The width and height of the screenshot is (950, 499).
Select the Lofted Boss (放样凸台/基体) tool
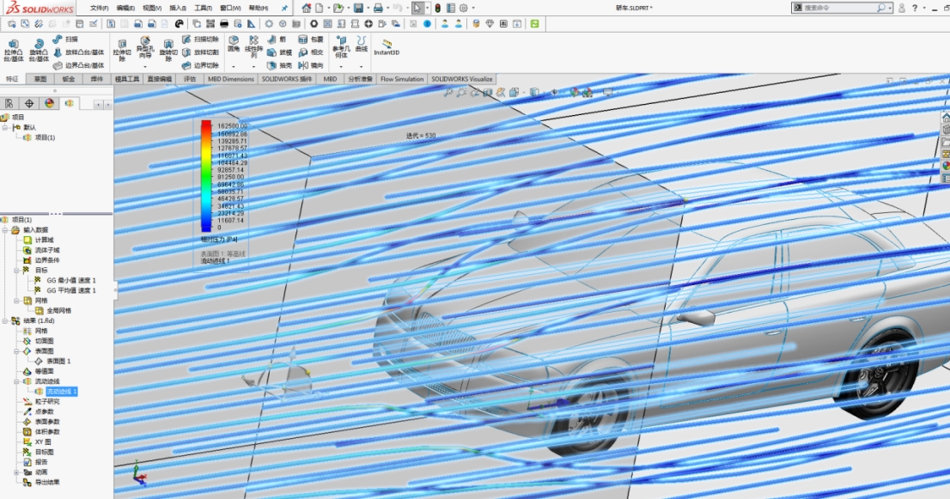pyautogui.click(x=78, y=52)
